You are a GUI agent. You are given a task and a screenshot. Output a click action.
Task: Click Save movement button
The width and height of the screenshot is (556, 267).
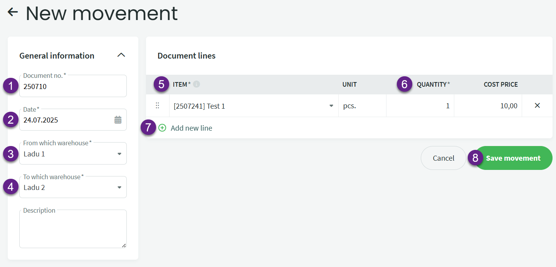point(513,158)
